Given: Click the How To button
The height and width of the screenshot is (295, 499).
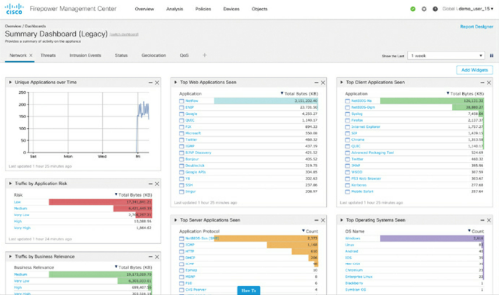Looking at the screenshot, I should pos(249,290).
